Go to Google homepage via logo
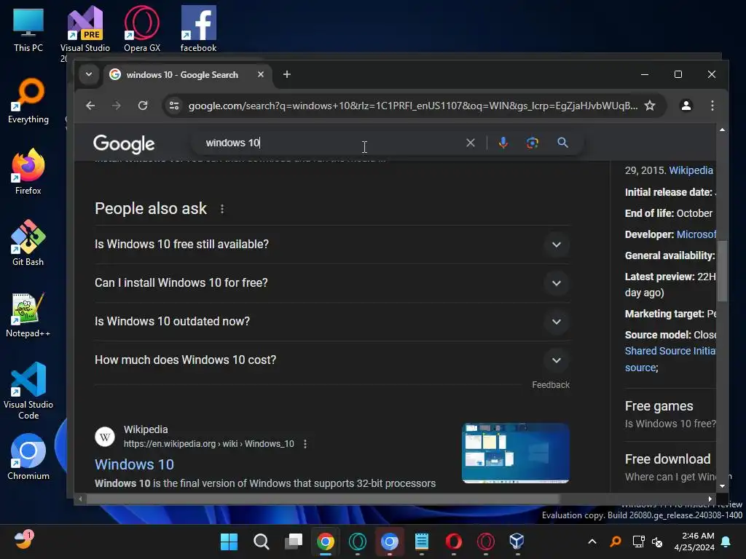 point(124,143)
